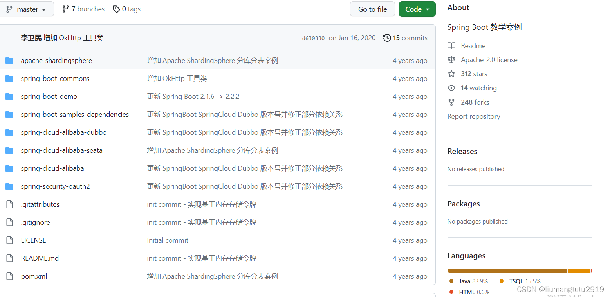Click the Java language color dot
610x297 pixels.
coord(452,281)
